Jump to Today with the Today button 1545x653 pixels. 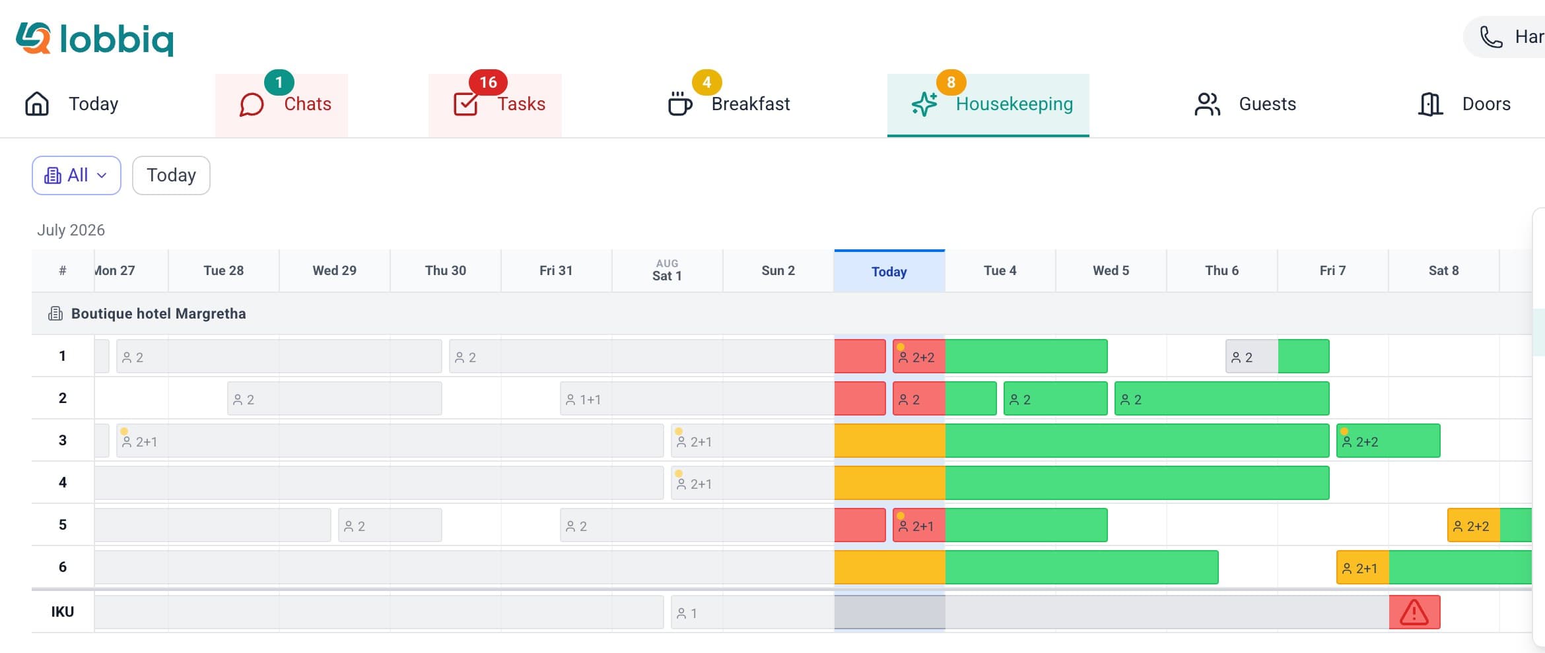[x=171, y=175]
